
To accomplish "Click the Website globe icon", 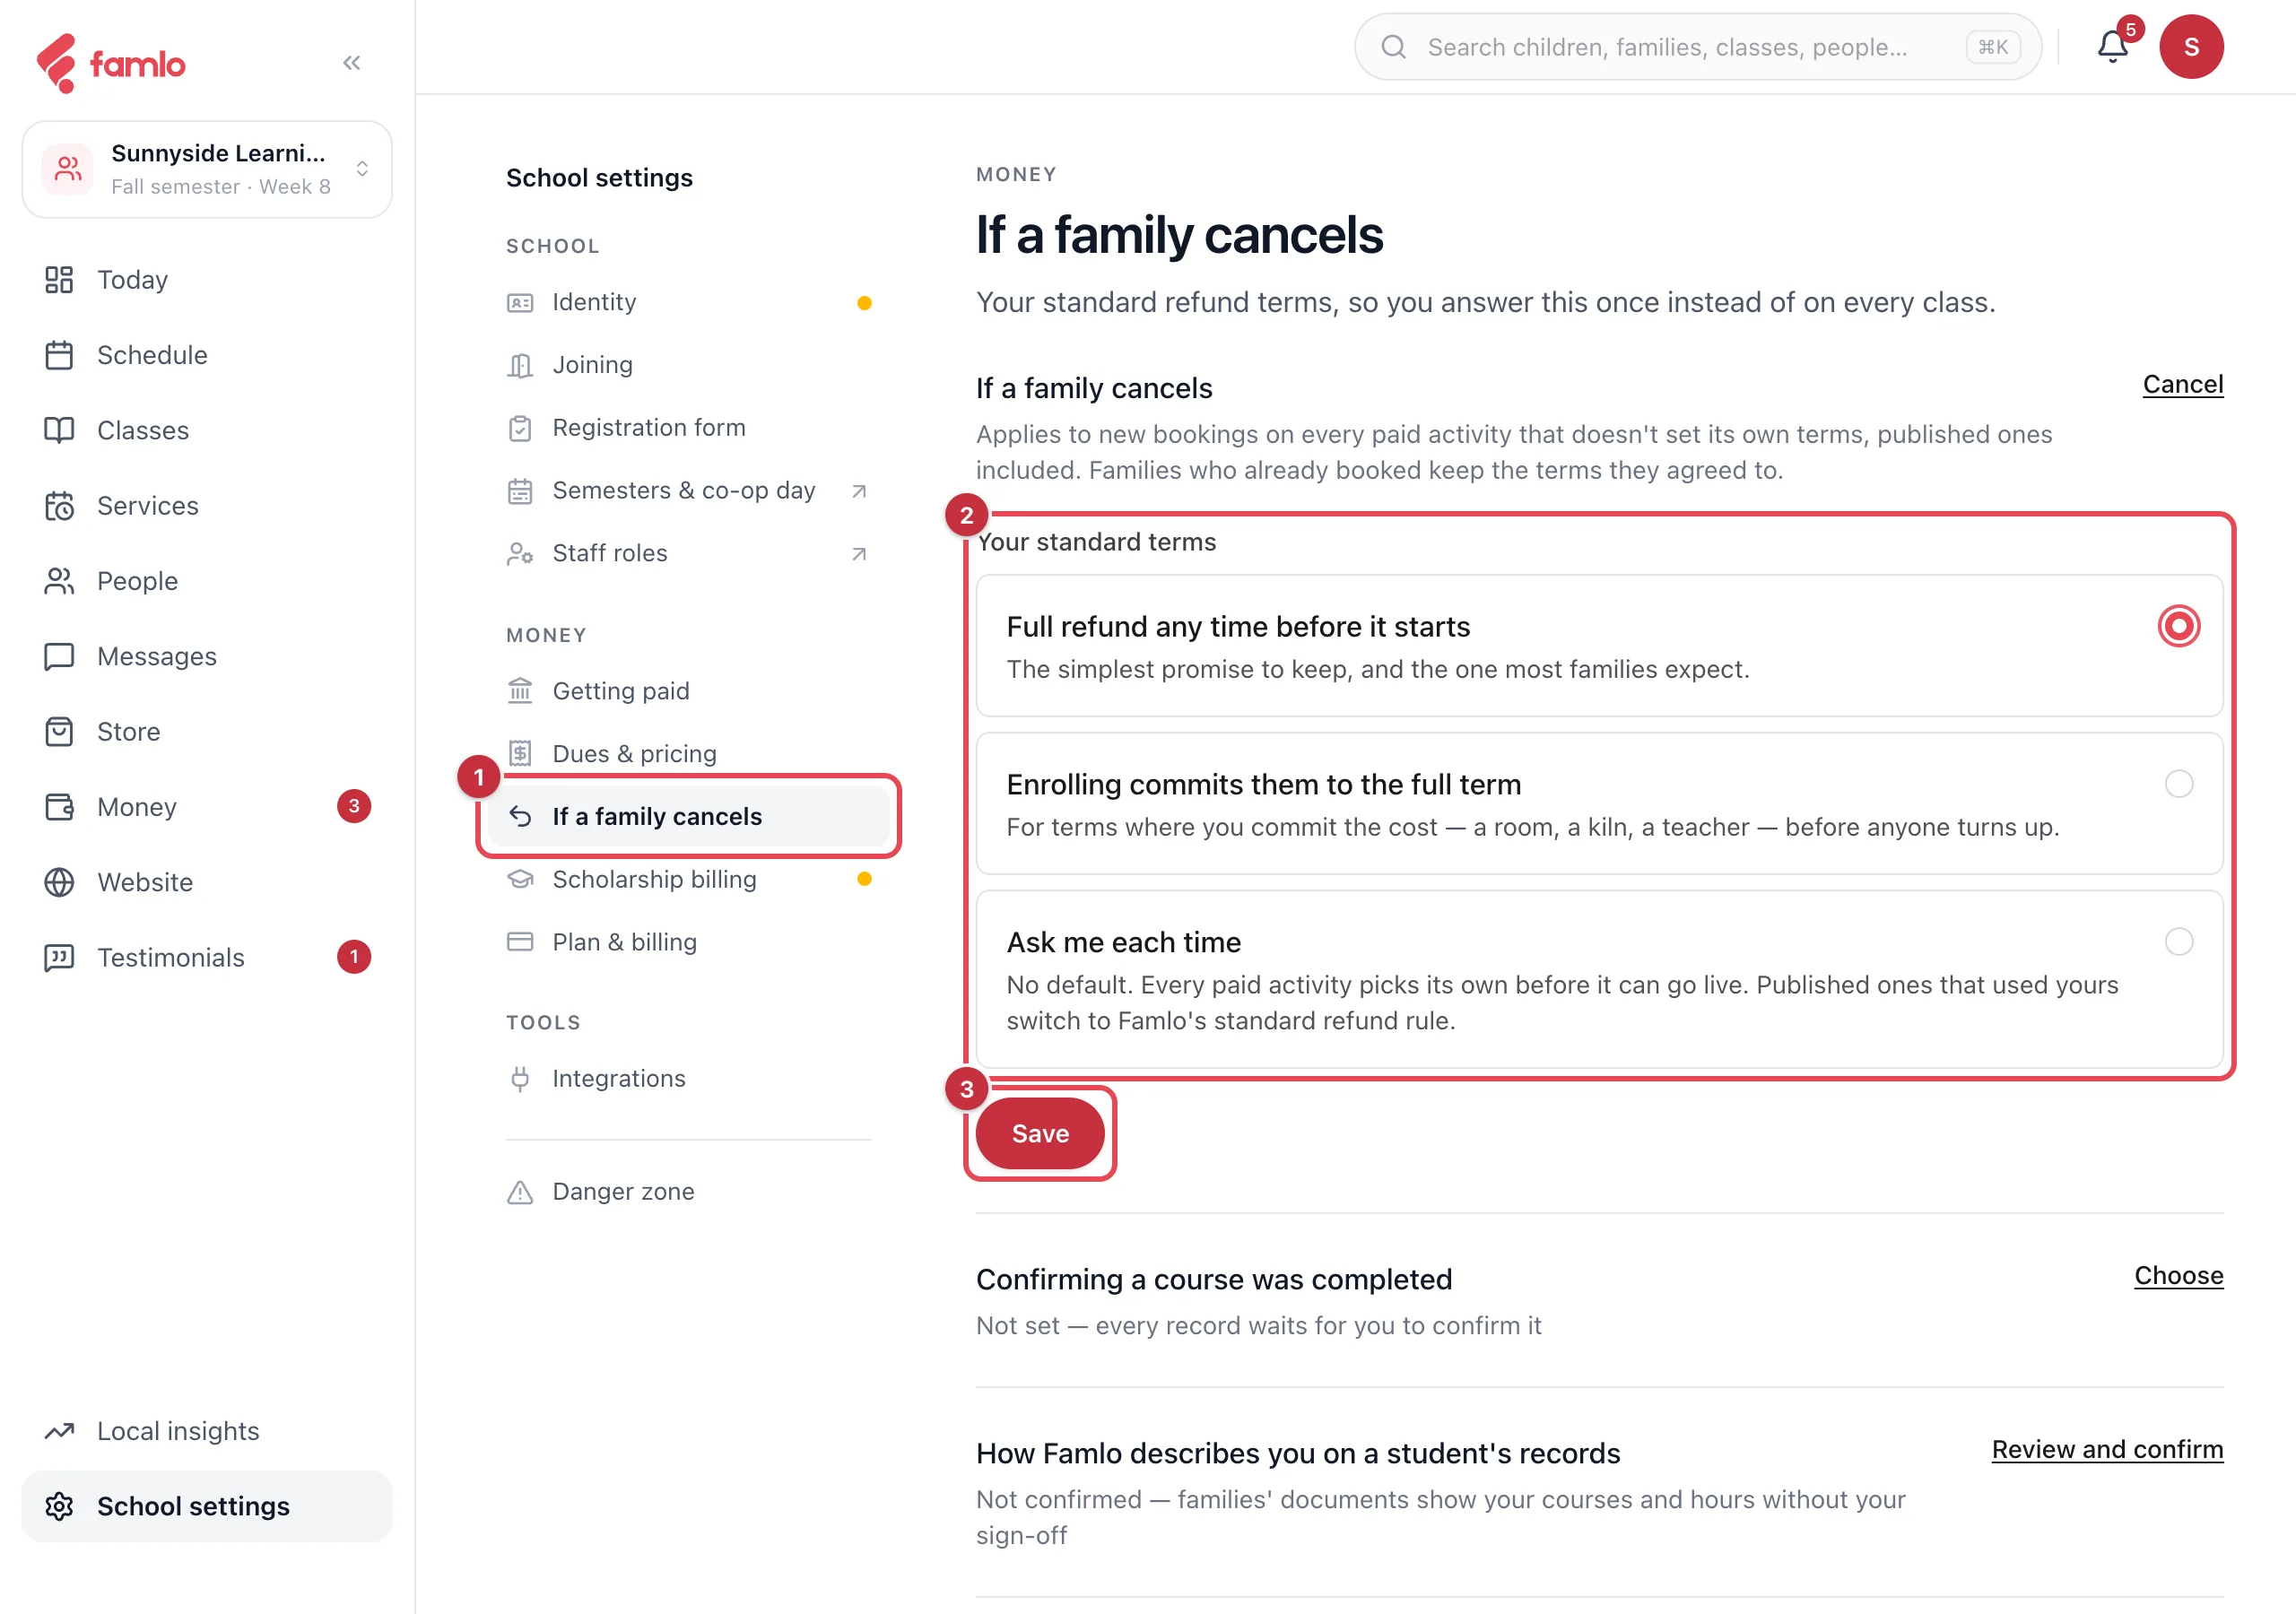I will [x=59, y=882].
